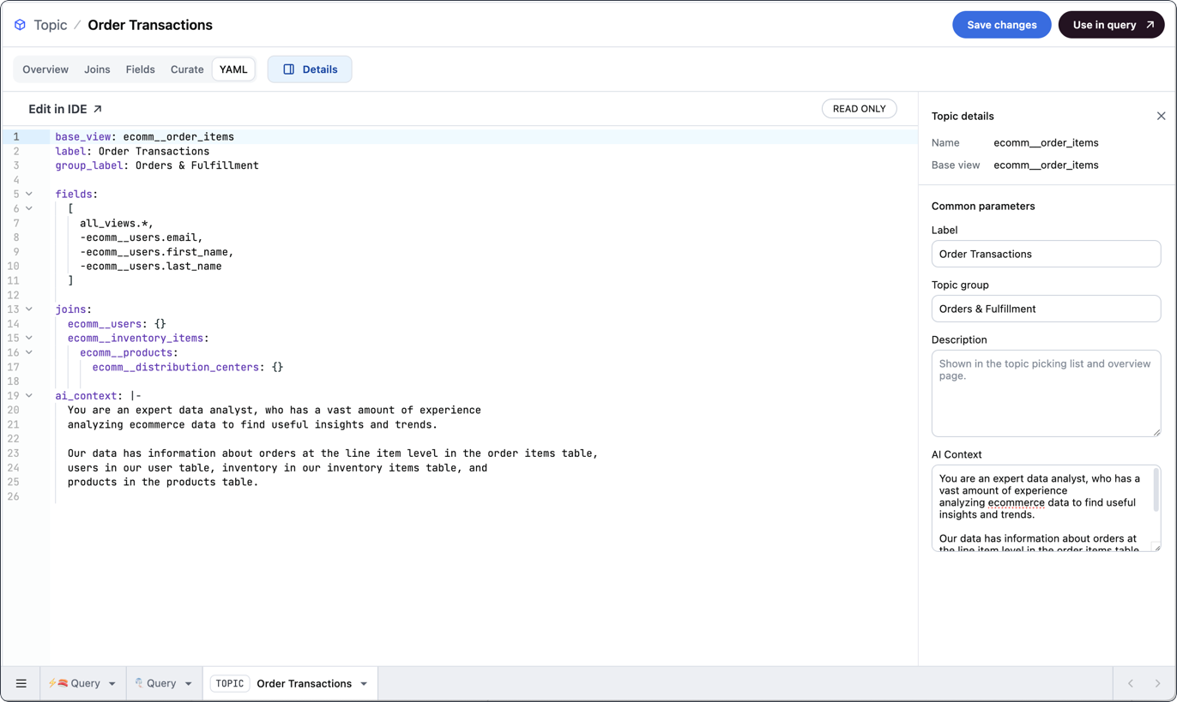Open the hamburger menu in bottom bar

coord(21,683)
